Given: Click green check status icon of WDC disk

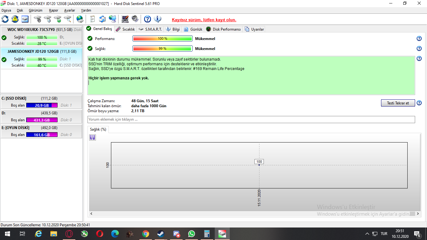Looking at the screenshot, I should tap(4, 37).
